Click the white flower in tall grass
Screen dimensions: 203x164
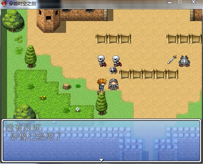tap(78, 109)
